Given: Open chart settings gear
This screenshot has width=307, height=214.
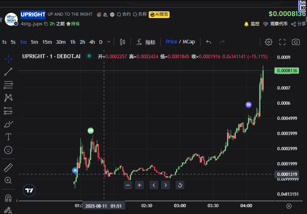Looking at the screenshot, I should point(268,42).
